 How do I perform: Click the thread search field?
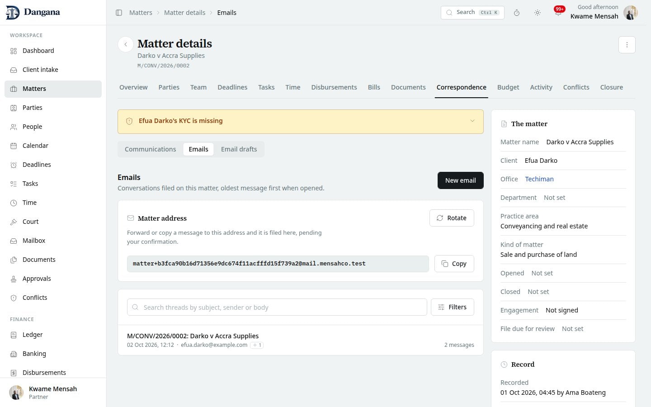(x=277, y=307)
